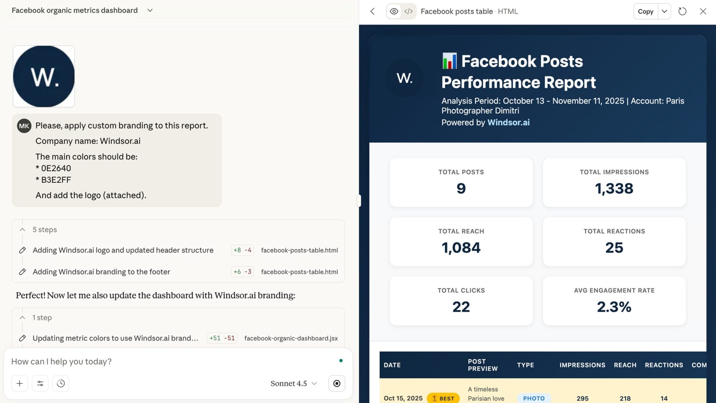Open the 'Adding Windsor.ai branding to the footer' step
The width and height of the screenshot is (716, 403).
(101, 272)
